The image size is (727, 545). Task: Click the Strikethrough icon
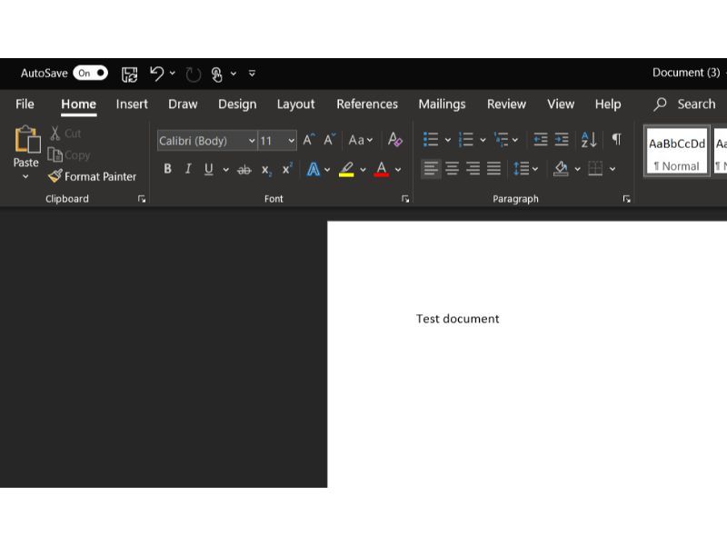coord(244,169)
